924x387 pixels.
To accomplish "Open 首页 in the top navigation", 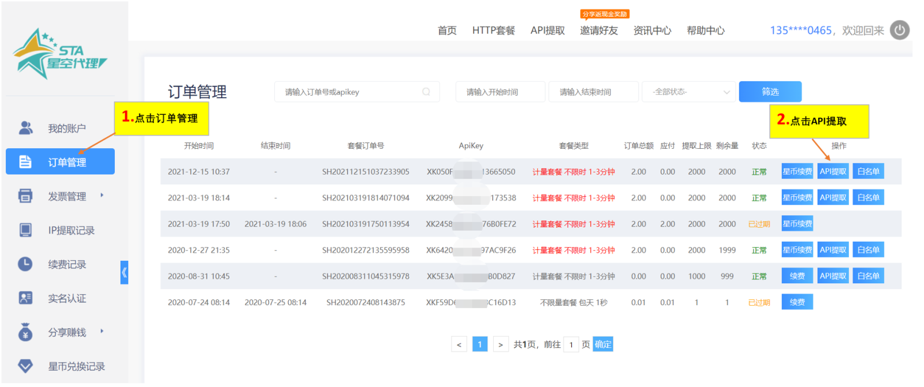I will coord(447,31).
